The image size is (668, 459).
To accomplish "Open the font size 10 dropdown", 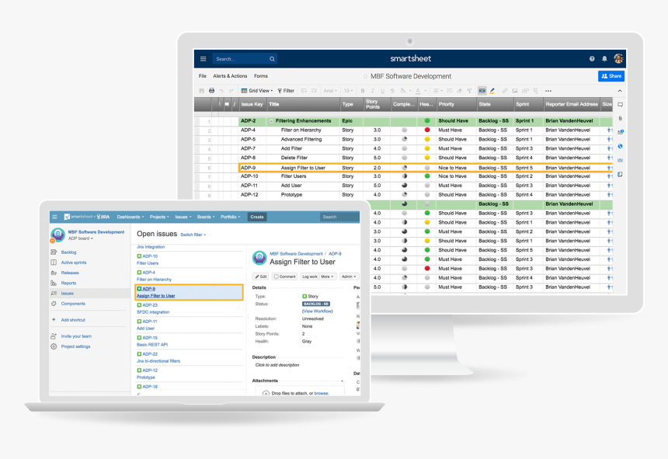I will coord(349,91).
